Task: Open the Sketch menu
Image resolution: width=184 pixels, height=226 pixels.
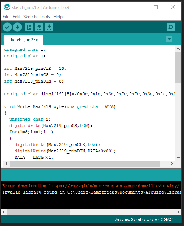Action: (30, 17)
